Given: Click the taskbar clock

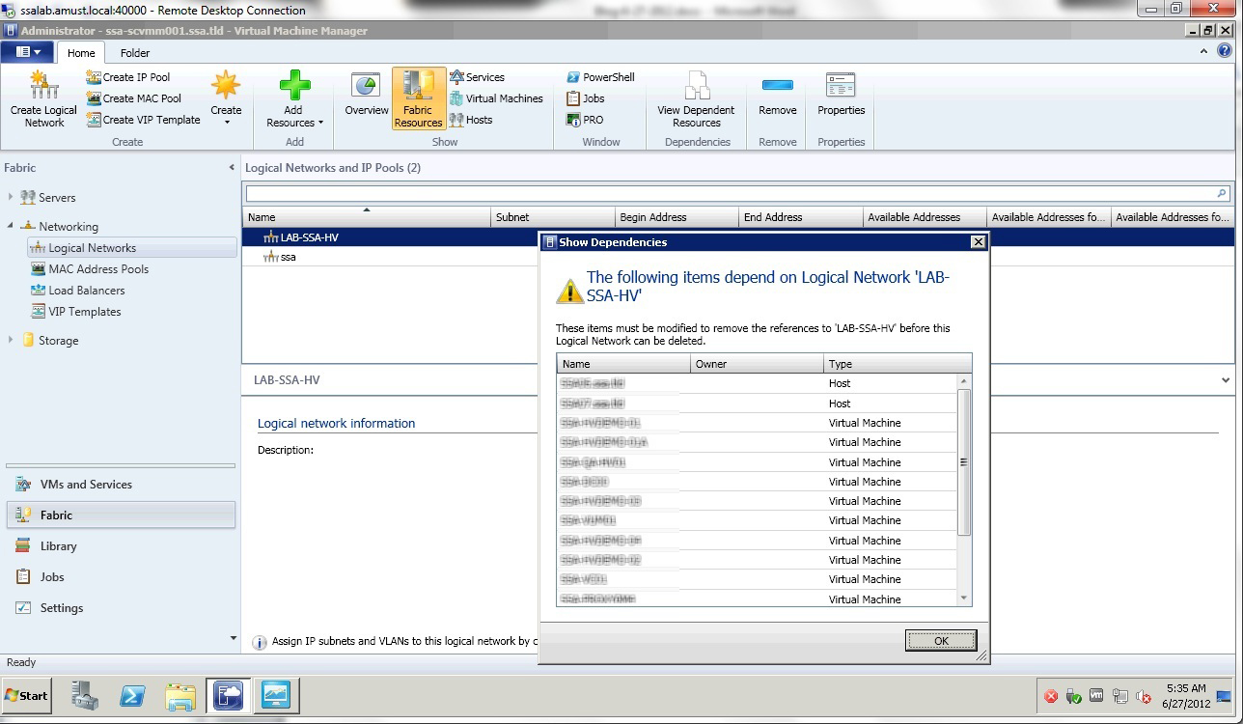Looking at the screenshot, I should pos(1186,696).
